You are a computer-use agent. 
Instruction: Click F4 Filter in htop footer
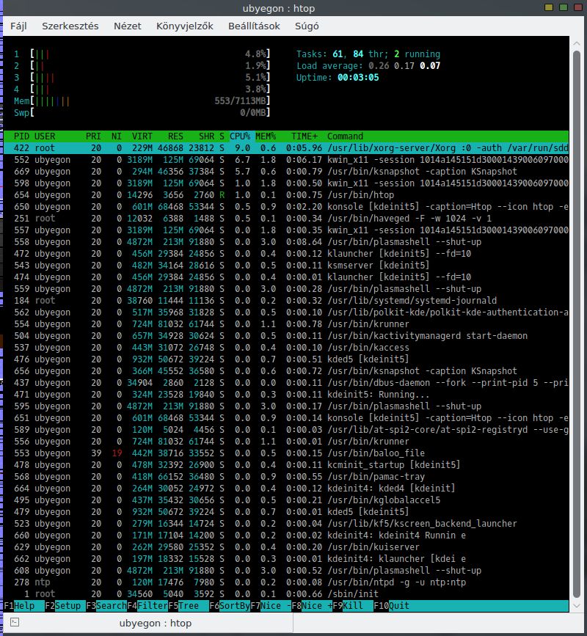(x=147, y=606)
